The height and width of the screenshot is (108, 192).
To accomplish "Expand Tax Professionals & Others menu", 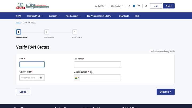I will pyautogui.click(x=100, y=16).
